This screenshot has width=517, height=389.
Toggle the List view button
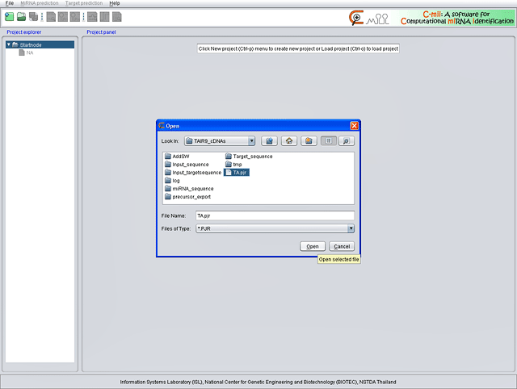coord(328,140)
